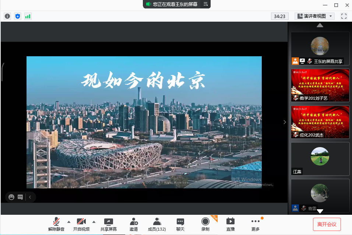Enter fullscreen mode using the corner icon
The height and width of the screenshot is (235, 352).
[x=344, y=16]
